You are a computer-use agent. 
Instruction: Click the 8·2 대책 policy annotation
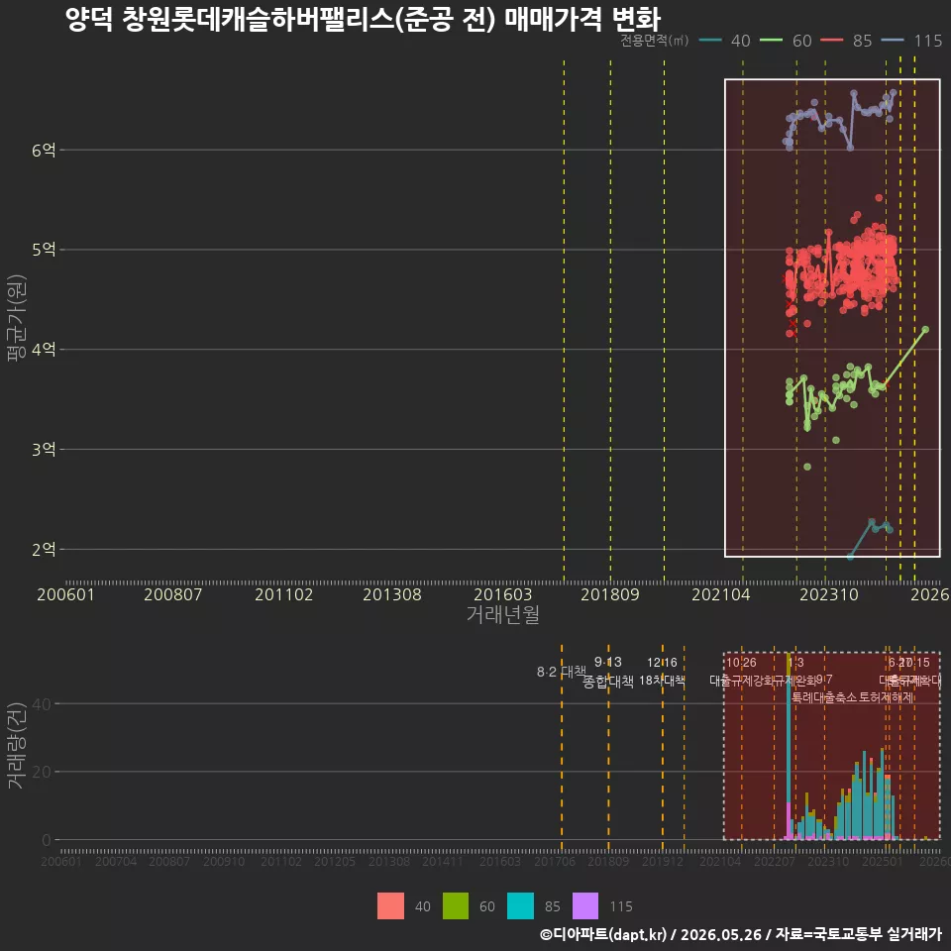click(x=562, y=672)
